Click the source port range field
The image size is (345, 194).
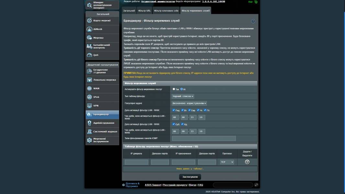tap(160, 162)
